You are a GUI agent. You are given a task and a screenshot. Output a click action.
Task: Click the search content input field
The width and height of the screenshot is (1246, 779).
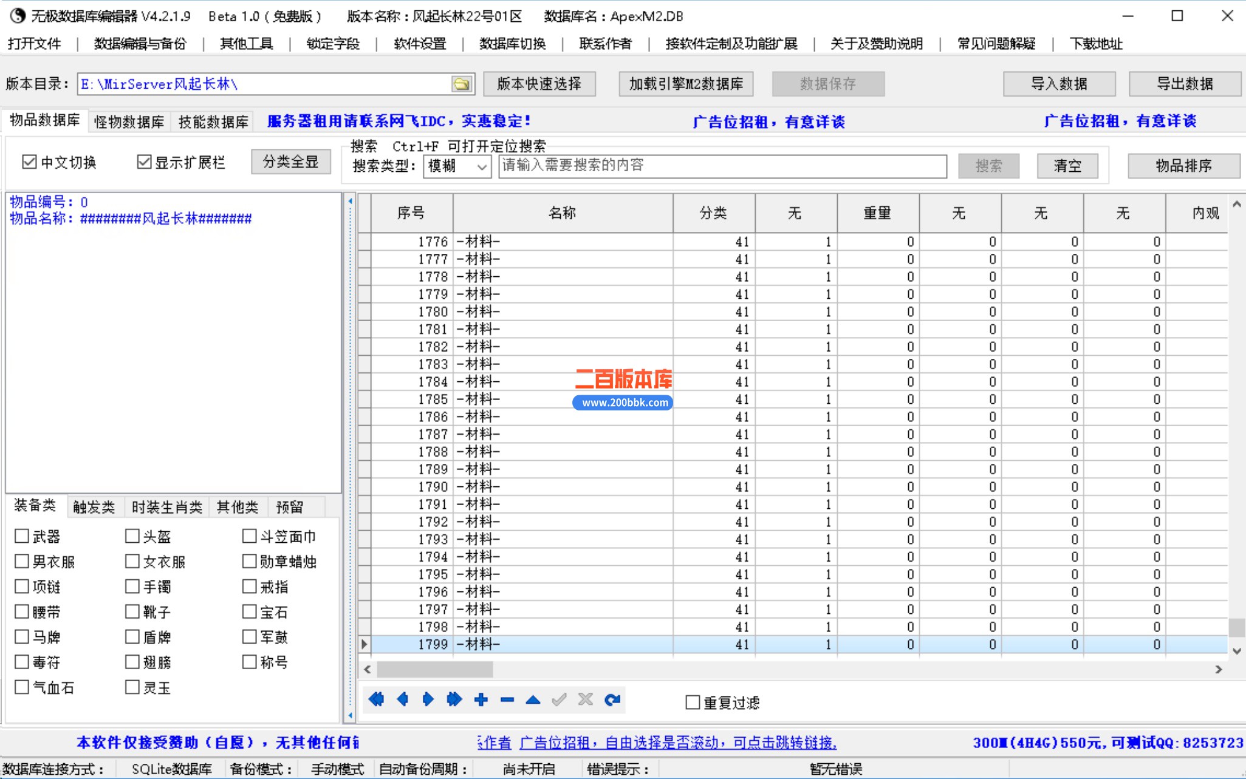click(722, 166)
